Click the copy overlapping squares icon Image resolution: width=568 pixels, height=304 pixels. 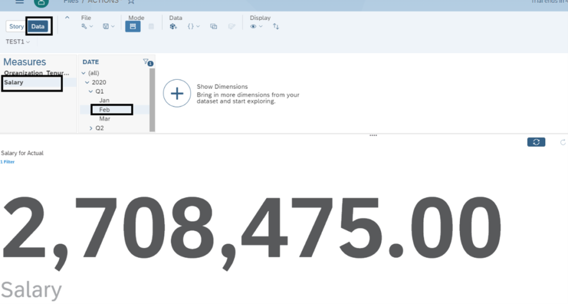point(214,27)
